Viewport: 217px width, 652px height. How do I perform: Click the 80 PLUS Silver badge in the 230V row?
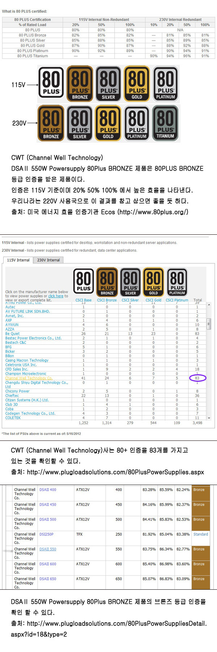tap(80, 123)
